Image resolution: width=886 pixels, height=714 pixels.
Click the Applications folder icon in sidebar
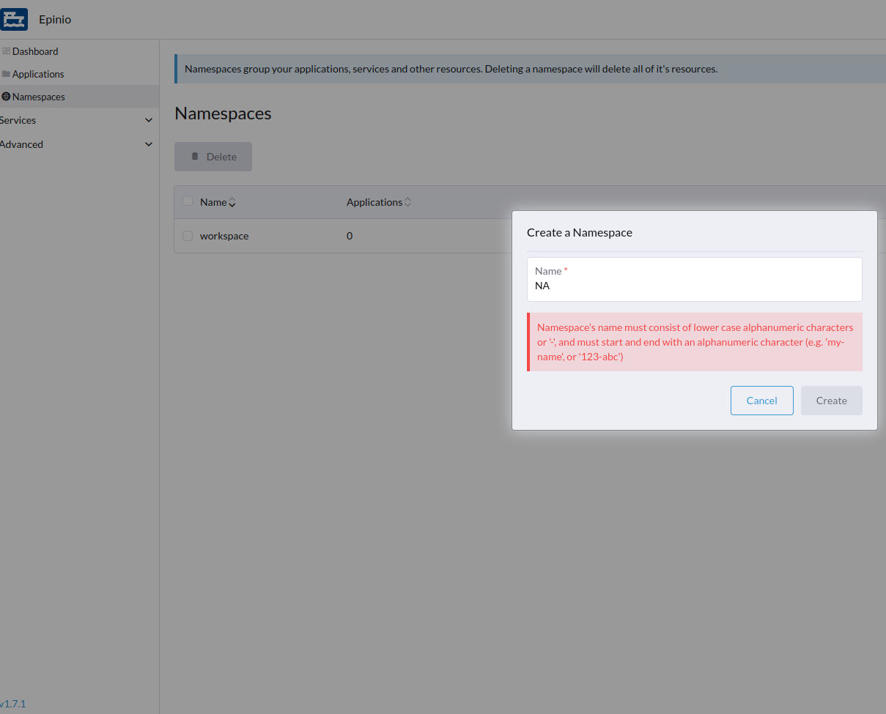4,74
